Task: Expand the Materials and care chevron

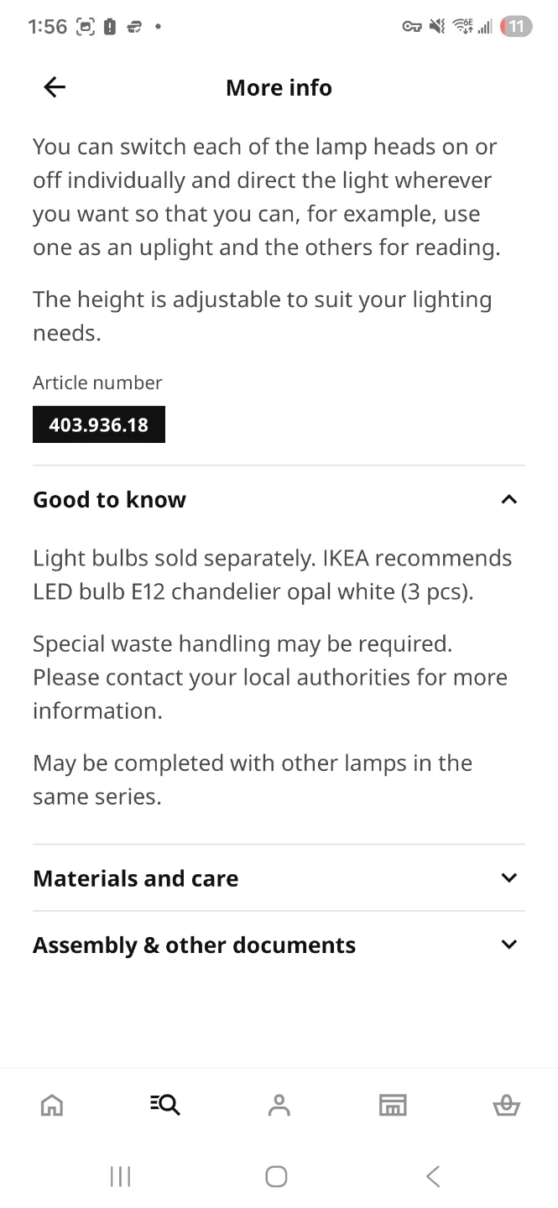Action: (508, 878)
